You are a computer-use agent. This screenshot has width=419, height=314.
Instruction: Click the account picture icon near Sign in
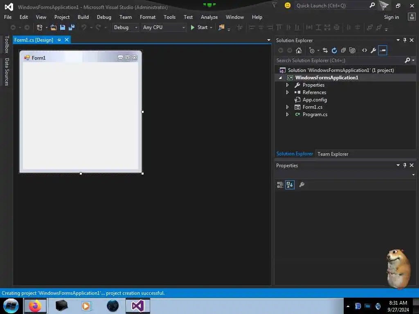pos(412,17)
